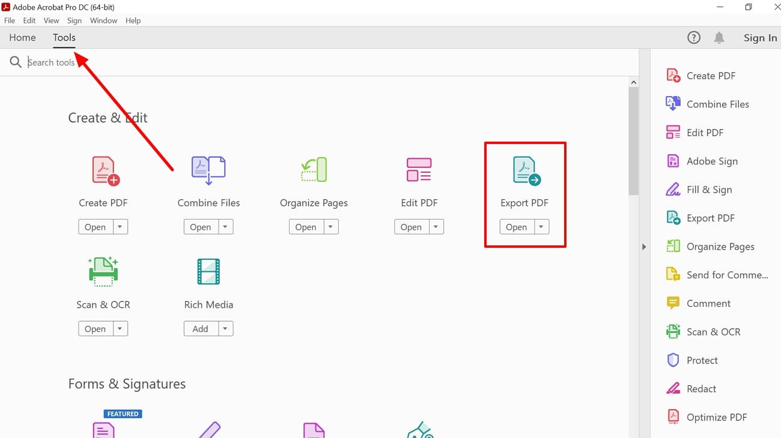Click Protect label in right sidebar
Image resolution: width=781 pixels, height=438 pixels.
pos(702,360)
